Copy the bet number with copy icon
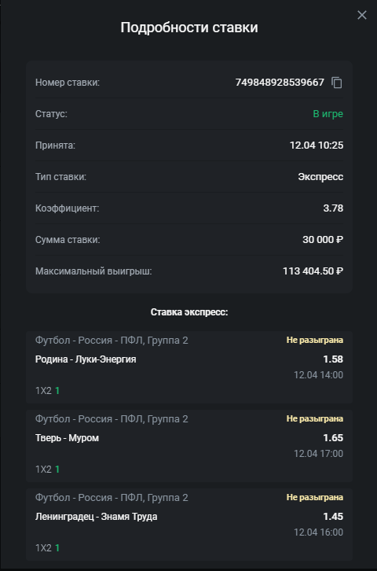The width and height of the screenshot is (377, 571). [x=337, y=83]
